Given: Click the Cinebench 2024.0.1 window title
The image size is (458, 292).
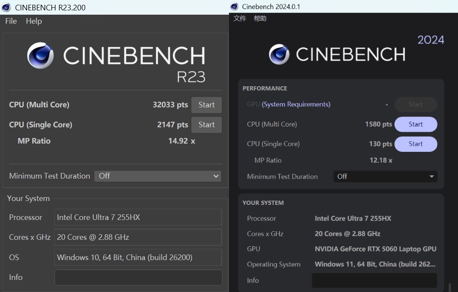Looking at the screenshot, I should (271, 7).
